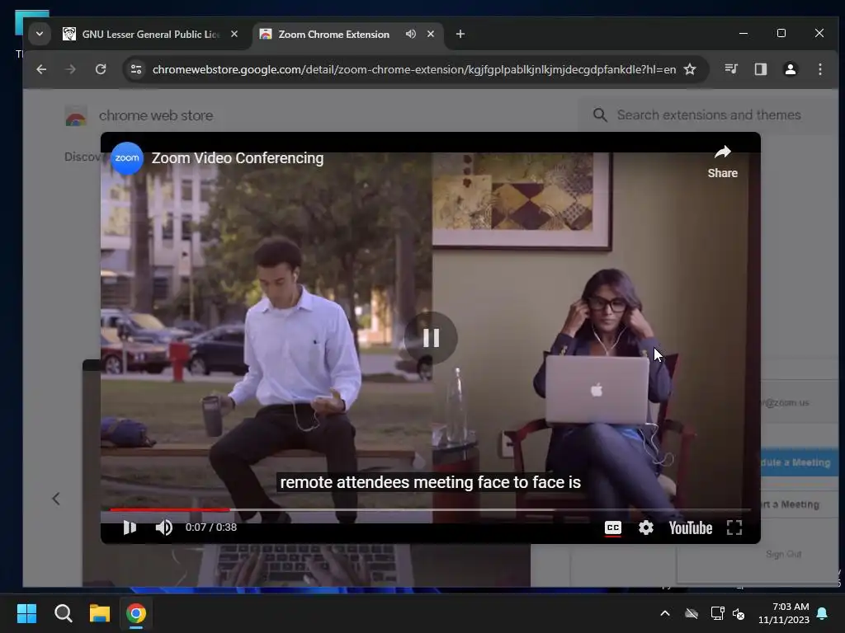
Task: Open Zoom channel avatar in video
Action: [126, 158]
